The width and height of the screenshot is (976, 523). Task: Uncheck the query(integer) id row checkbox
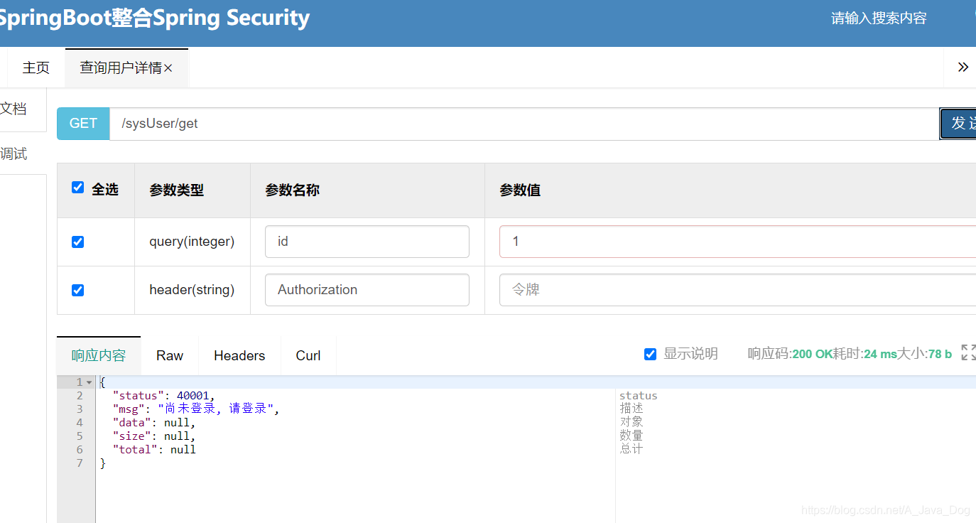(x=78, y=242)
